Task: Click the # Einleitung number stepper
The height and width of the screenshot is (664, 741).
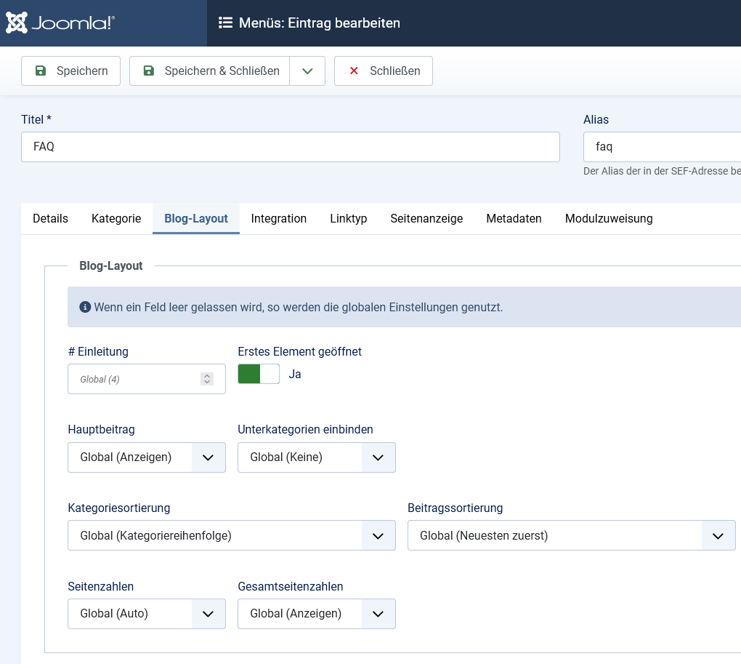Action: (207, 379)
